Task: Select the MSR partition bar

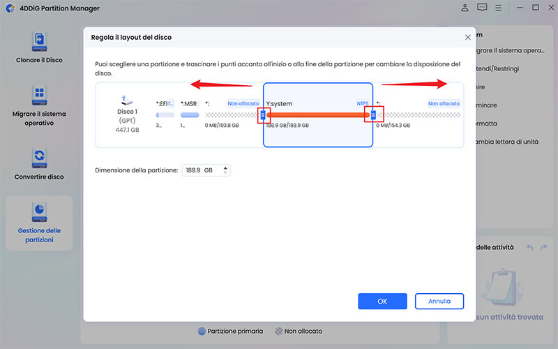Action: 190,114
